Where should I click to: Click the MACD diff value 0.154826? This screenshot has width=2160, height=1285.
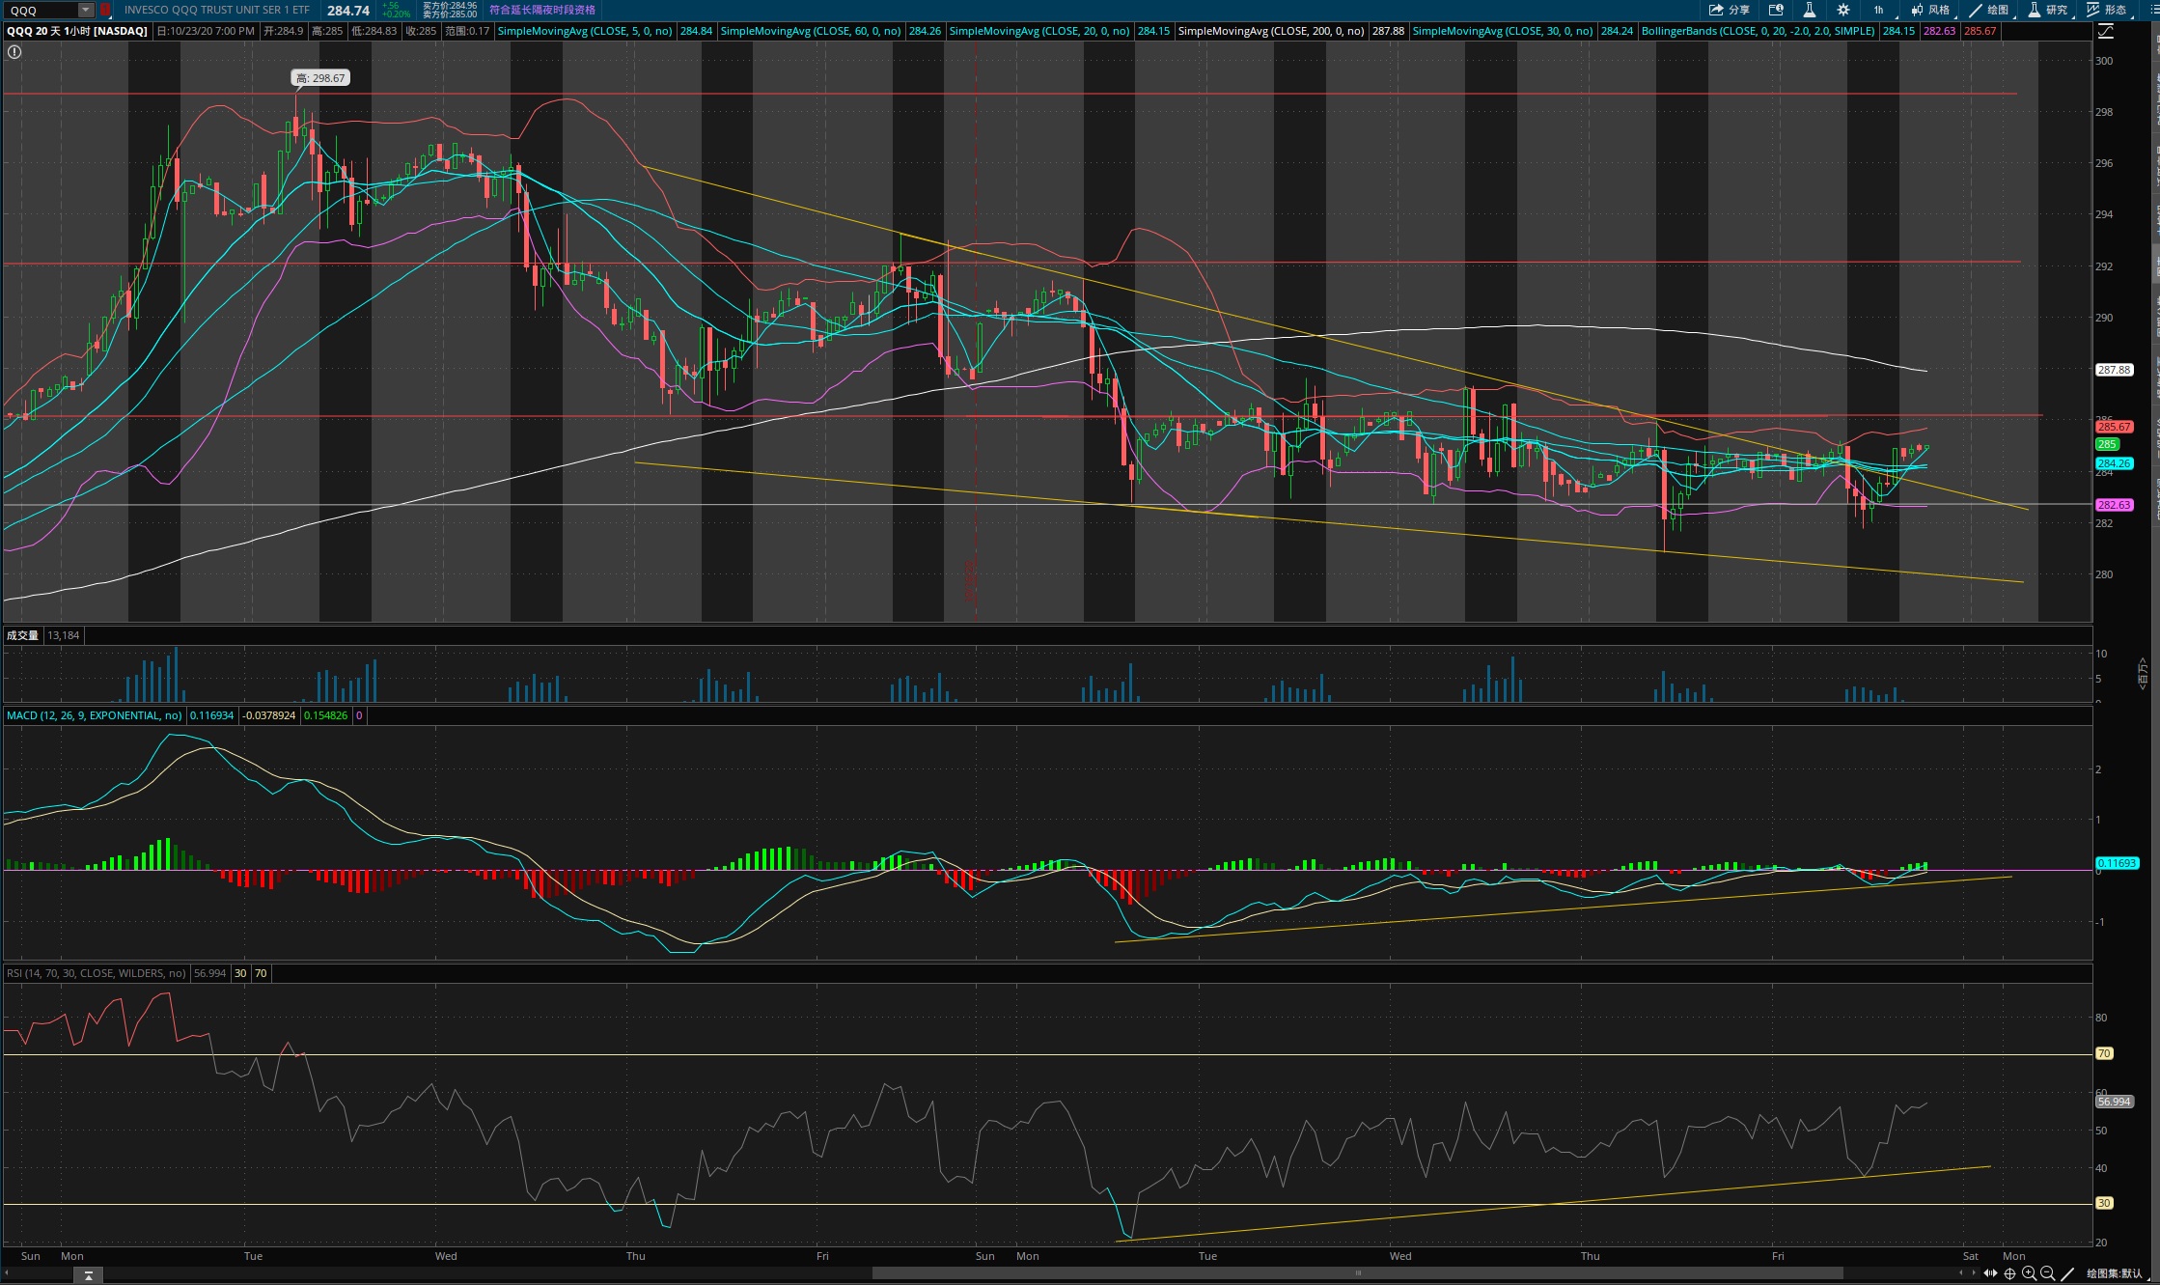click(325, 715)
